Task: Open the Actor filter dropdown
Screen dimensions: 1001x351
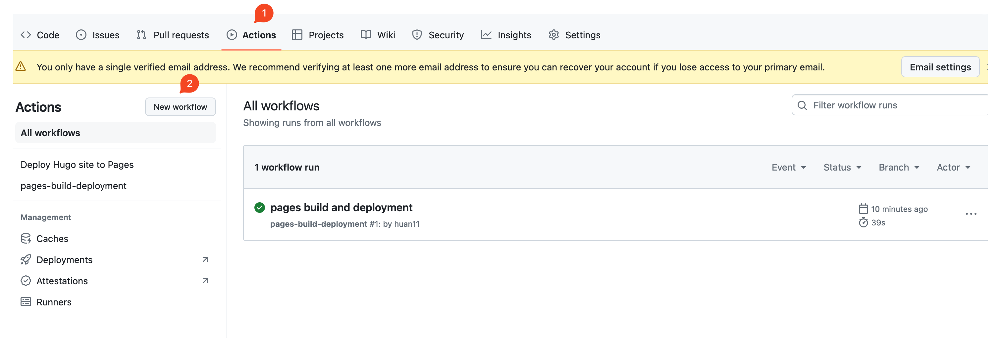Action: tap(954, 167)
